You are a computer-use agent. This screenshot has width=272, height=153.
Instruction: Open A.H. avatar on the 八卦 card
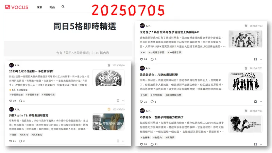142,68
